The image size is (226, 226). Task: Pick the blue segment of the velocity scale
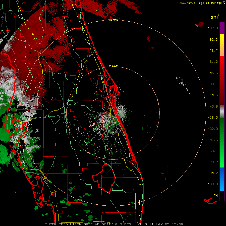click(x=222, y=179)
